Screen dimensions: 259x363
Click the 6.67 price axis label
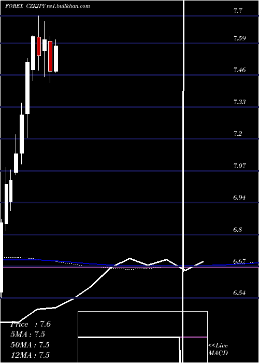(x=239, y=261)
